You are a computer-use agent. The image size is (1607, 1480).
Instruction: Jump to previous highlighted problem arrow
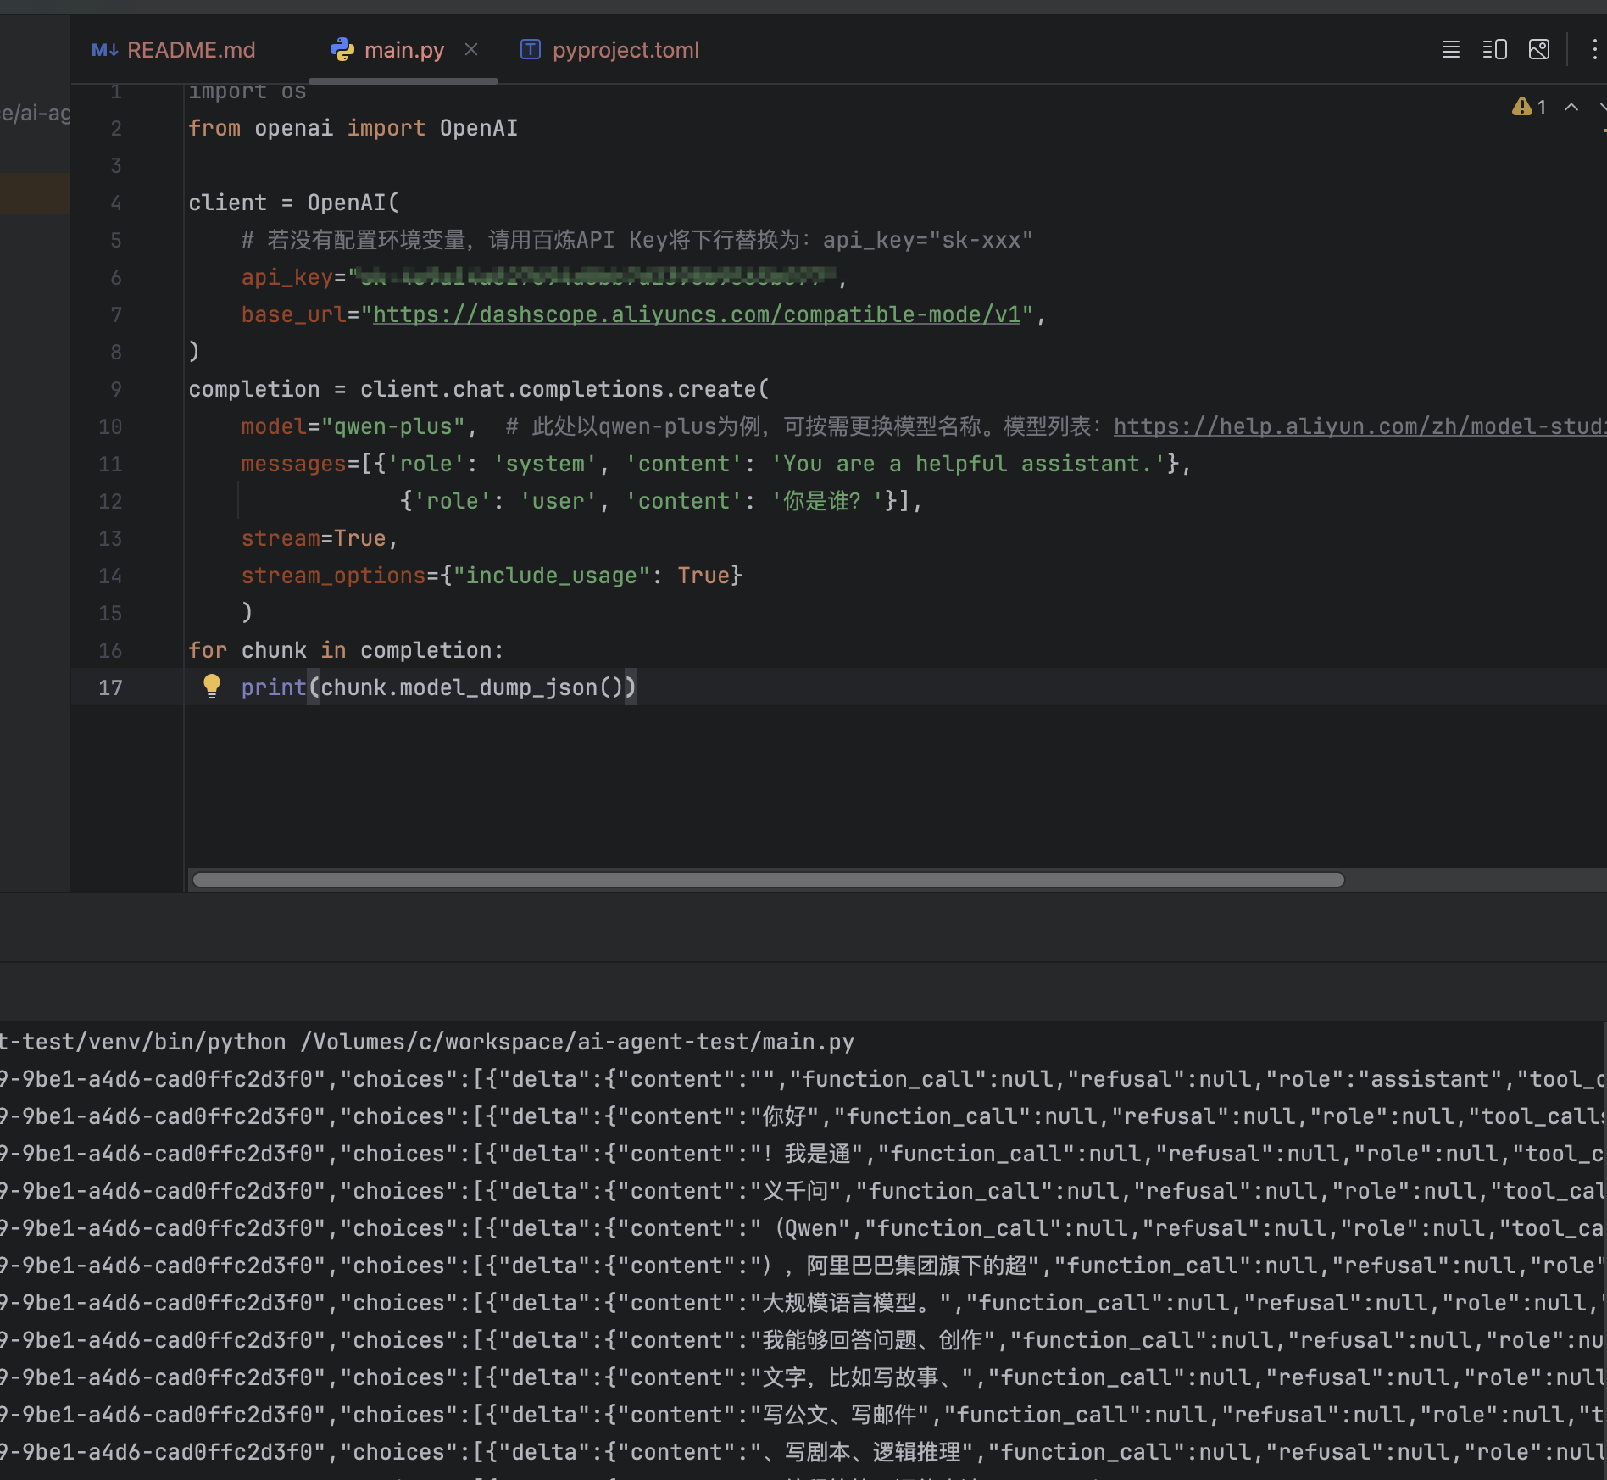1571,107
